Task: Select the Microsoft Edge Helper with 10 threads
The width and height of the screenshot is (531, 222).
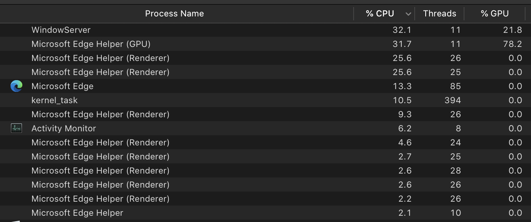Action: tap(77, 213)
